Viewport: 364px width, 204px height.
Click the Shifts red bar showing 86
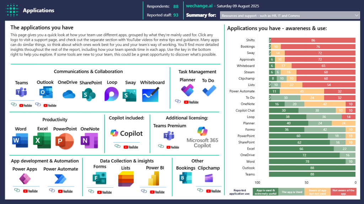point(313,40)
